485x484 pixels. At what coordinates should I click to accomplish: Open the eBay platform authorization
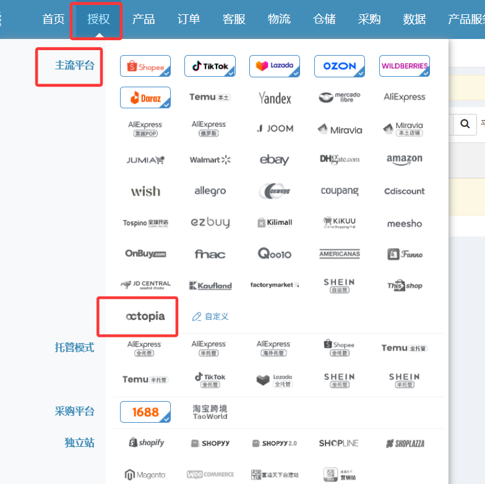(275, 160)
